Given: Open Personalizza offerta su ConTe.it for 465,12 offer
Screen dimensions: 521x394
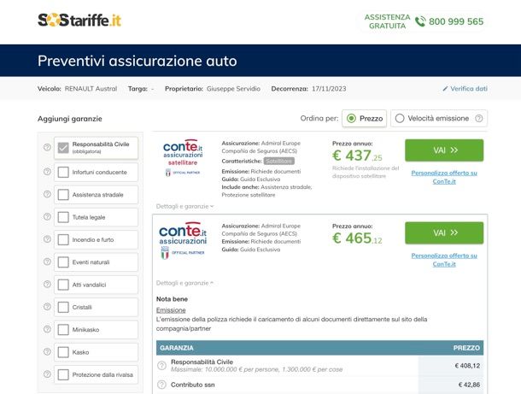Looking at the screenshot, I should pyautogui.click(x=444, y=260).
